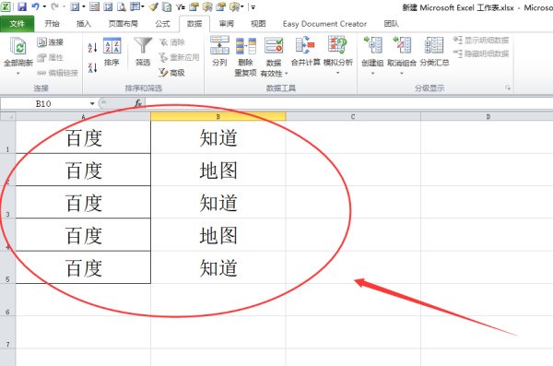Select cell B2 containing 地图
The width and height of the screenshot is (553, 366).
point(218,170)
